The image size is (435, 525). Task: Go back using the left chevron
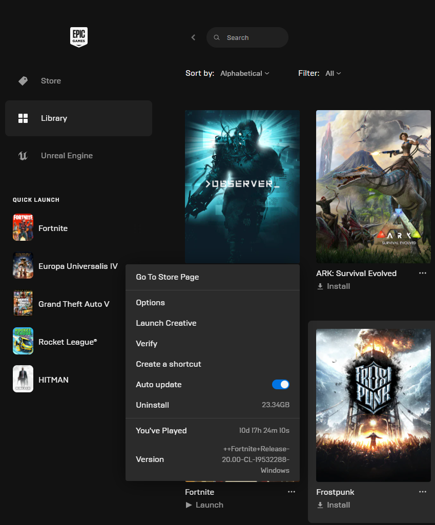point(193,37)
